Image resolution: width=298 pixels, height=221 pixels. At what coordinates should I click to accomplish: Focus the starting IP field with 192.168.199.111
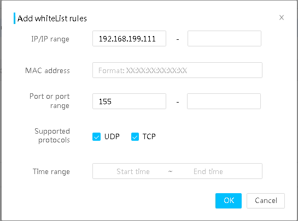point(129,39)
